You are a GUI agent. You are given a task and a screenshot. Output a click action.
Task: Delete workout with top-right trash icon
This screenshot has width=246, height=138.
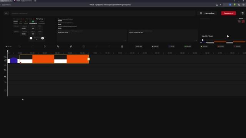pos(243,13)
